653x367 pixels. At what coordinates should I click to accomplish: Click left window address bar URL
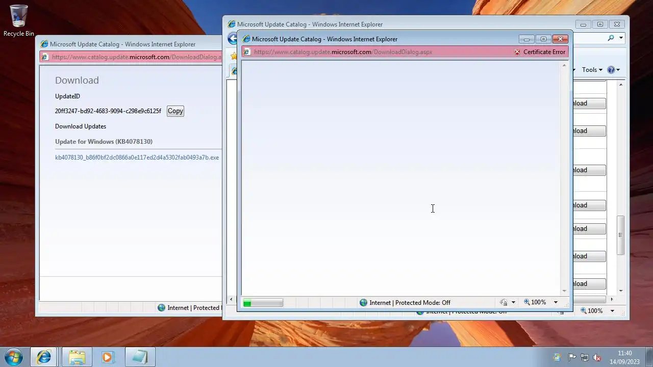[137, 57]
